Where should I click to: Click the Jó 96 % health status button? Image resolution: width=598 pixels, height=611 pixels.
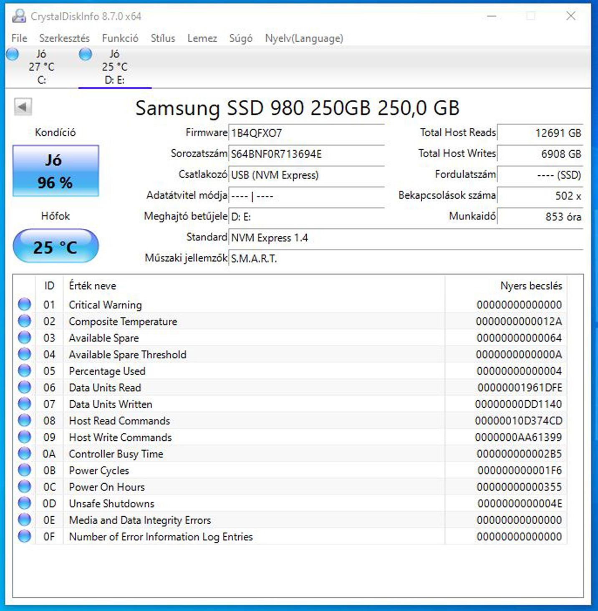coord(56,171)
